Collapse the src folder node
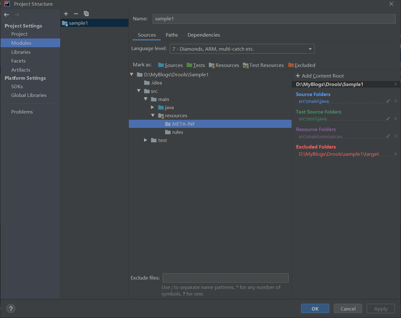 [x=139, y=91]
